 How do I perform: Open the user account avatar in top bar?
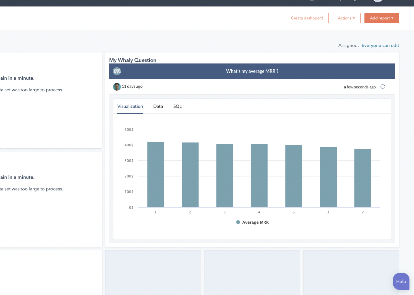click(377, 1)
